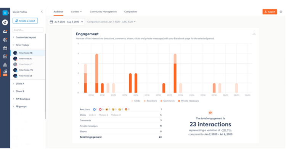Open the Jul 7 - Aug 5 date range dropdown
286x156 pixels.
coord(66,22)
